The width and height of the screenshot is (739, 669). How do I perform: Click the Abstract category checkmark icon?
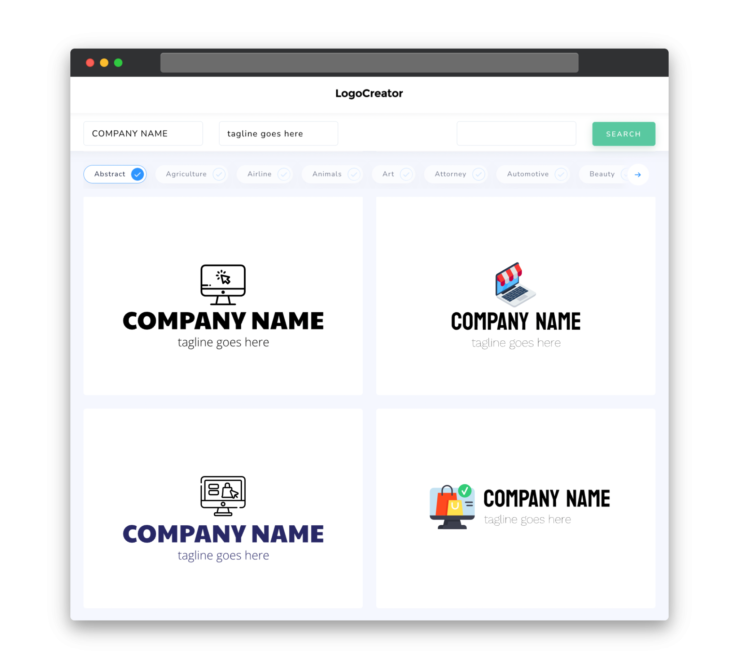tap(139, 174)
